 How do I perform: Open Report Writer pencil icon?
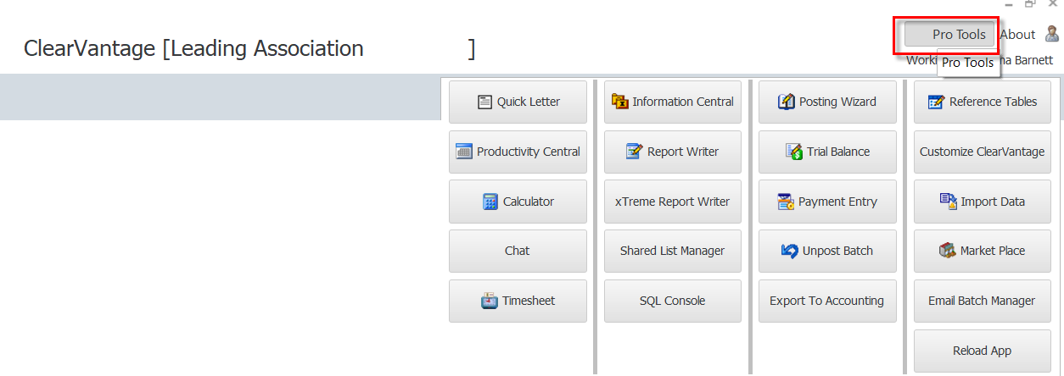(x=634, y=152)
